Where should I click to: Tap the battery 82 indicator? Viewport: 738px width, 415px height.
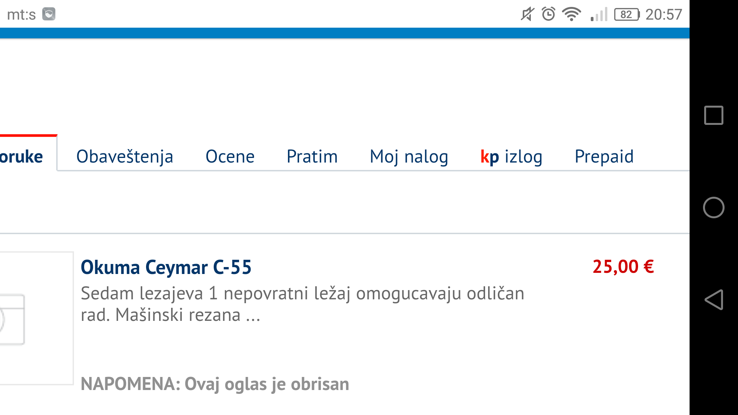click(627, 15)
